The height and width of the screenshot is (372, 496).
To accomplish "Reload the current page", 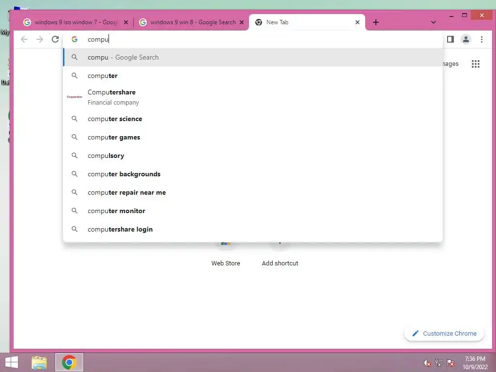I will [x=55, y=39].
